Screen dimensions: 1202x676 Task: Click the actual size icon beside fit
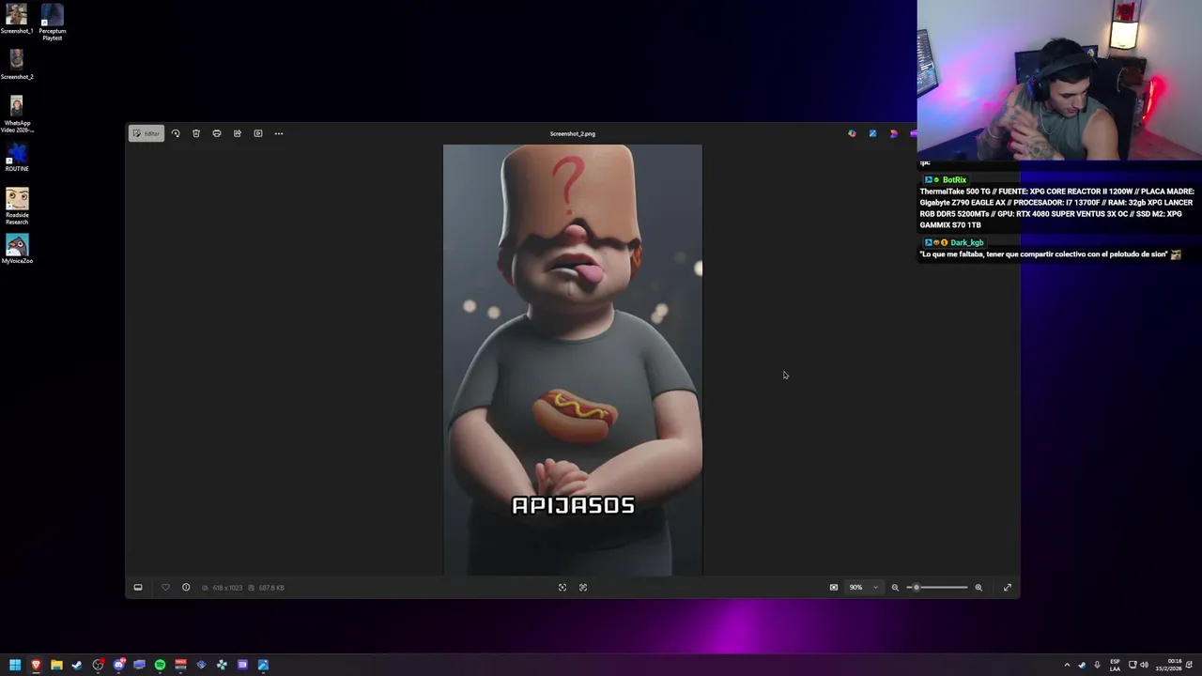click(x=583, y=588)
